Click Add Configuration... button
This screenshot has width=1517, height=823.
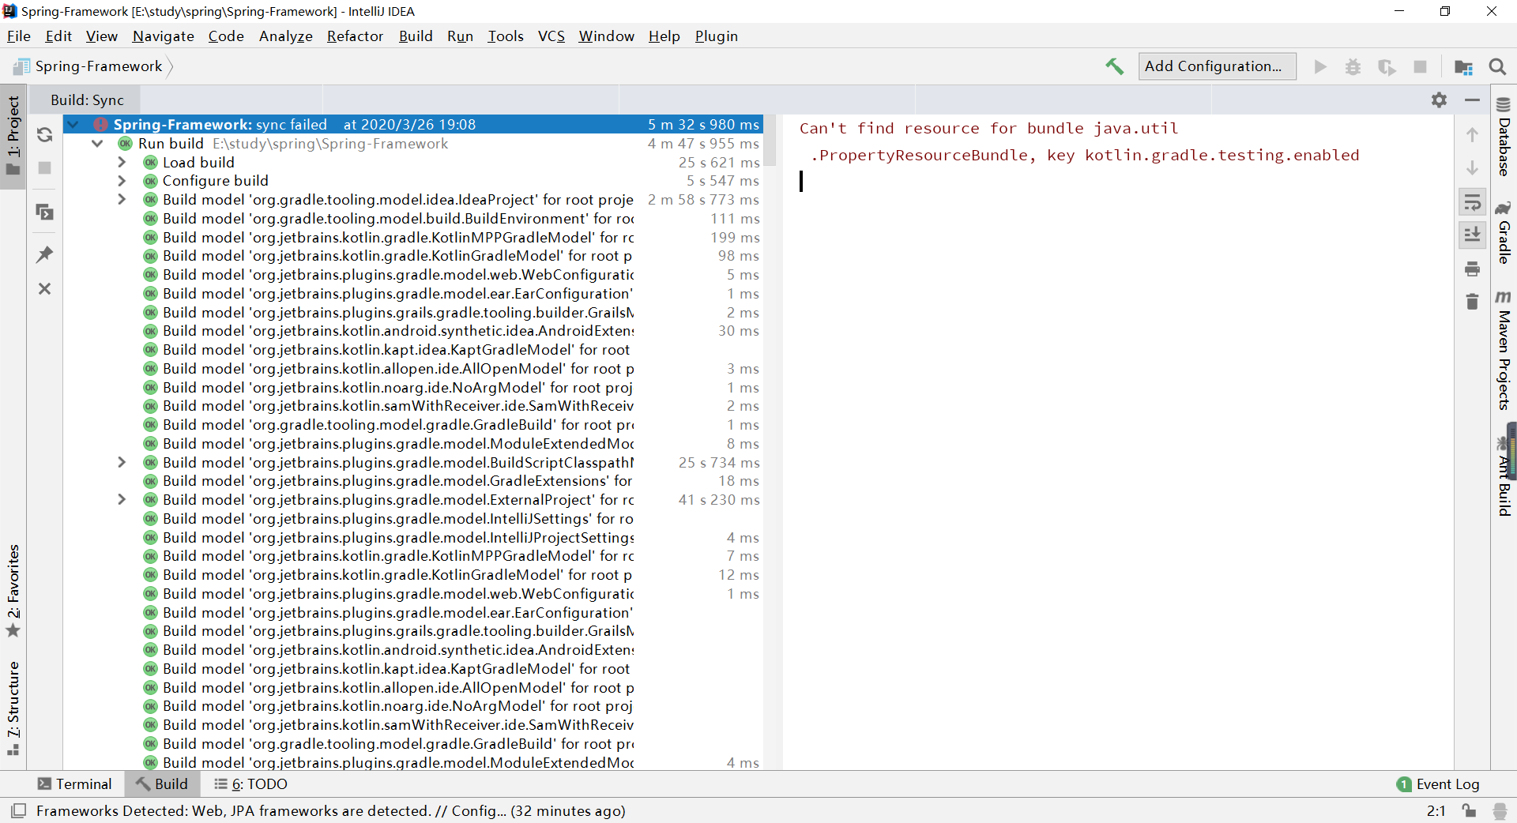(1217, 66)
